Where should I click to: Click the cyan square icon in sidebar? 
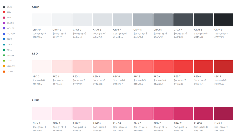click(4, 44)
